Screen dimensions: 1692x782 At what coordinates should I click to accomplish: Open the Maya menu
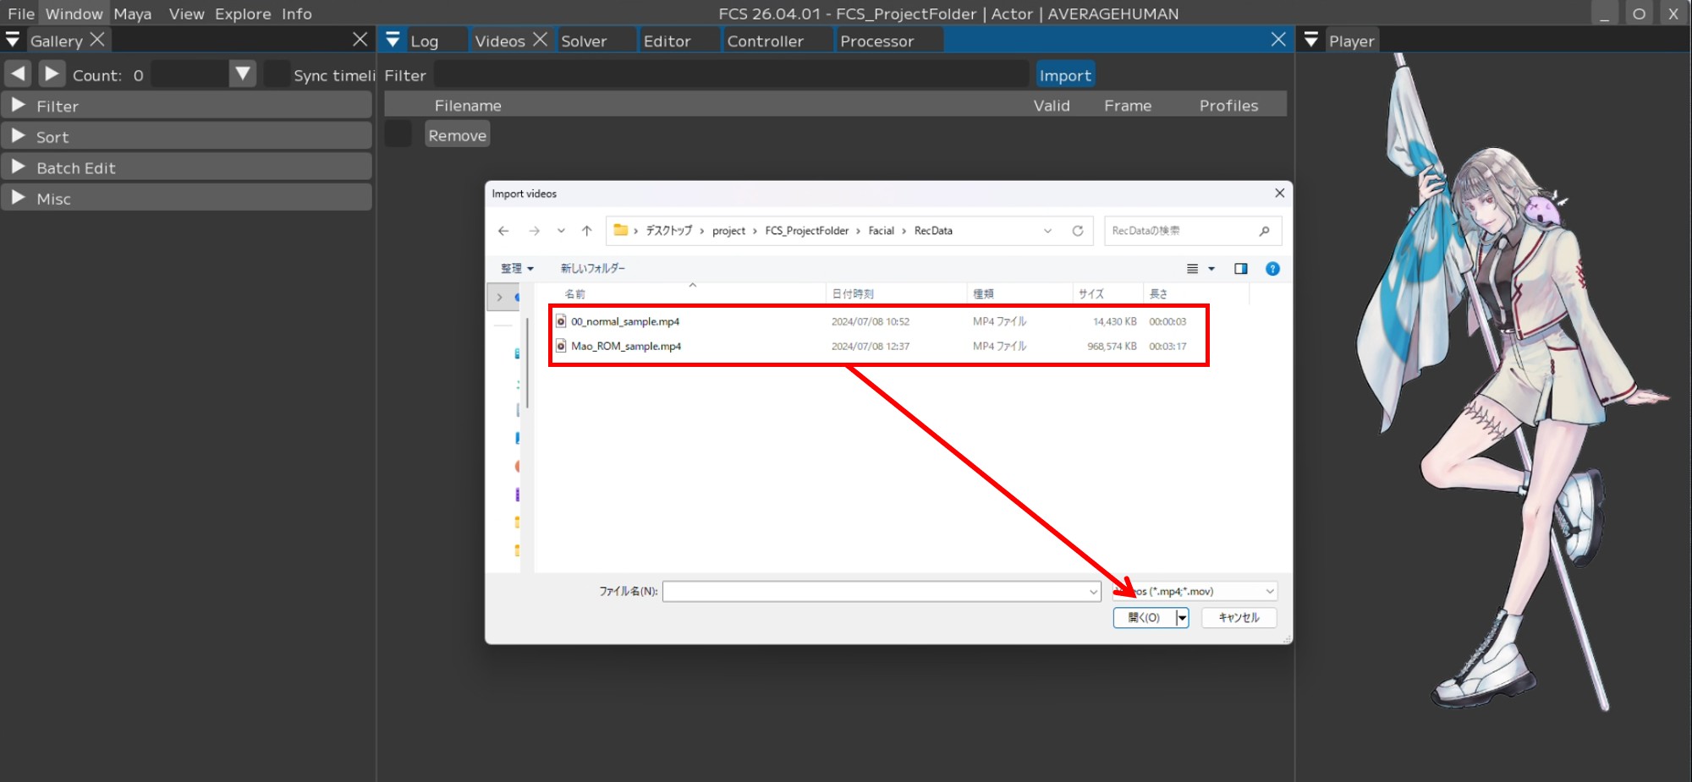(x=133, y=14)
